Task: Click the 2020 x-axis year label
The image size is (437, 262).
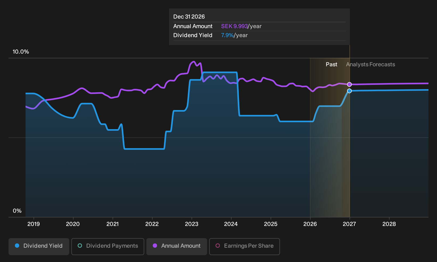Action: (73, 224)
